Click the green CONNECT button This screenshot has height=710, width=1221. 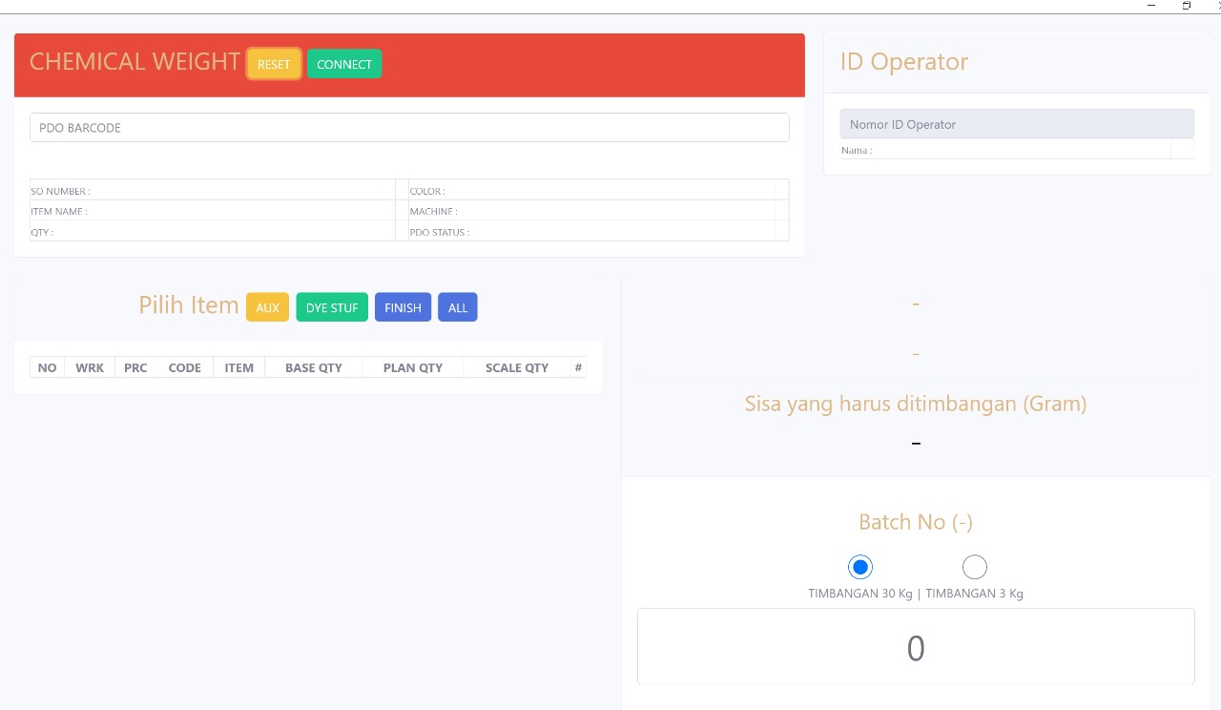[x=344, y=64]
